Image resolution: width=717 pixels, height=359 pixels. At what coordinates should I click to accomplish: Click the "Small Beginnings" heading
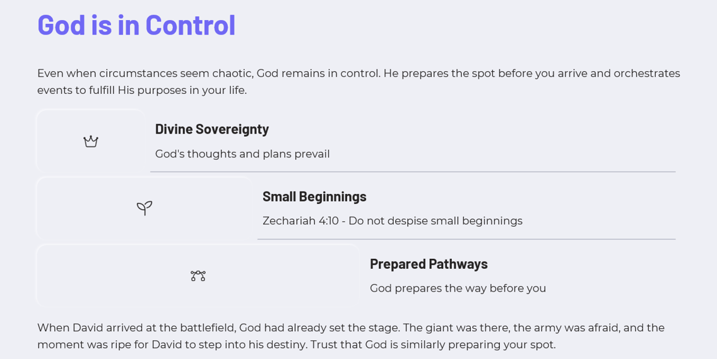click(x=314, y=197)
